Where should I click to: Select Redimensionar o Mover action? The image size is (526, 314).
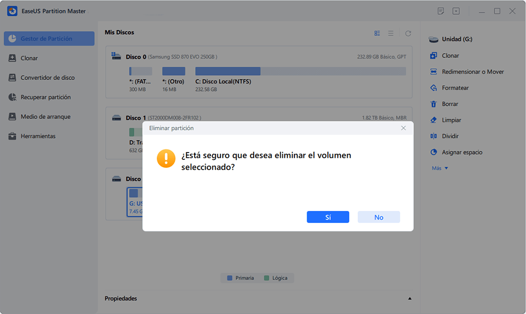[x=473, y=72]
